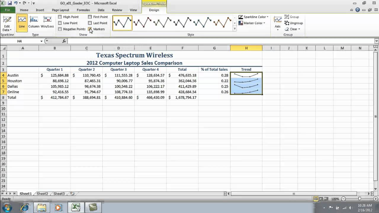Click the zoom out minus button
The width and height of the screenshot is (379, 213).
tap(343, 199)
